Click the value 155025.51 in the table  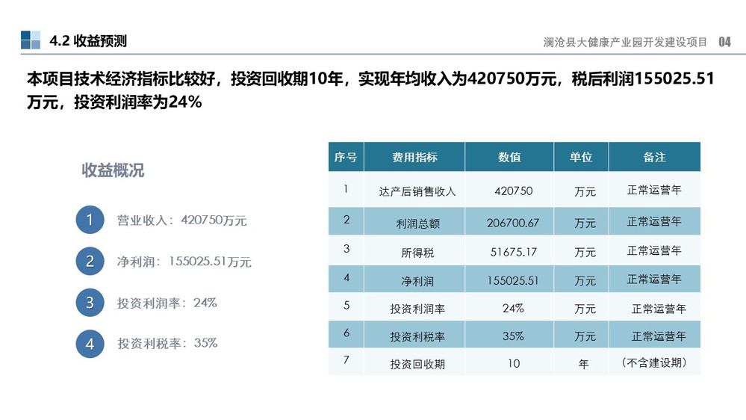pyautogui.click(x=513, y=281)
